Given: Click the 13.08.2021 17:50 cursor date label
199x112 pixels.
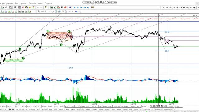Looking at the screenshot, I should pyautogui.click(x=158, y=106).
